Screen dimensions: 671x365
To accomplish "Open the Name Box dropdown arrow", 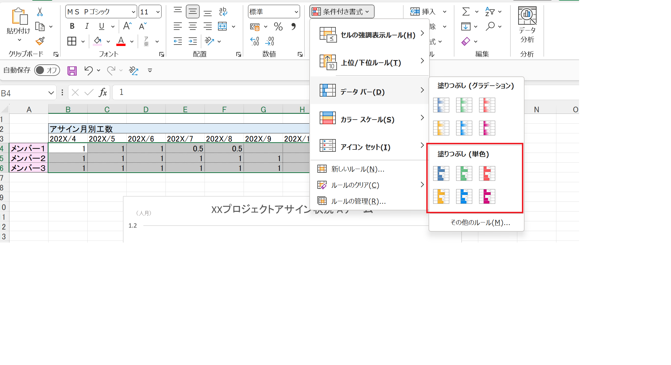I will click(51, 93).
